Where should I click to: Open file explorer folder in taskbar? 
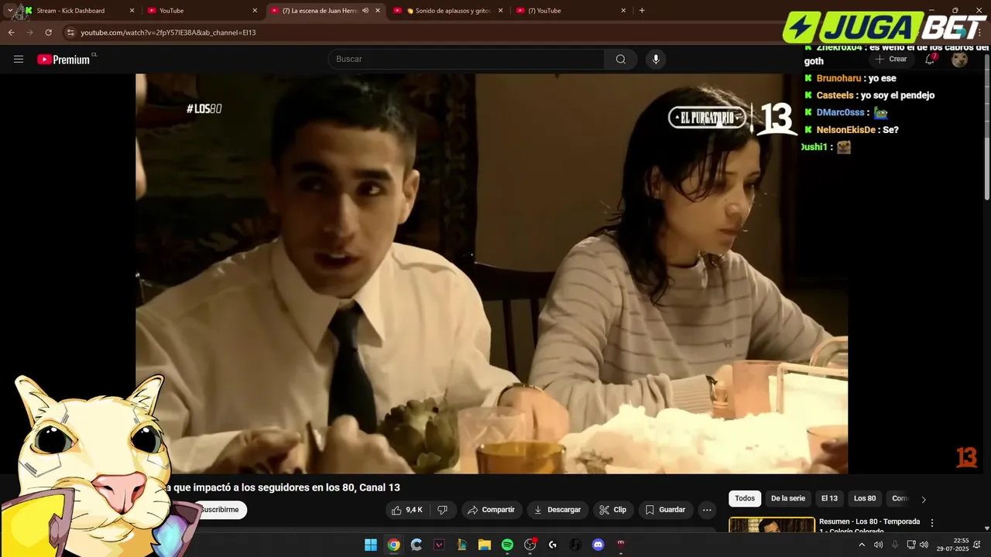tap(485, 545)
